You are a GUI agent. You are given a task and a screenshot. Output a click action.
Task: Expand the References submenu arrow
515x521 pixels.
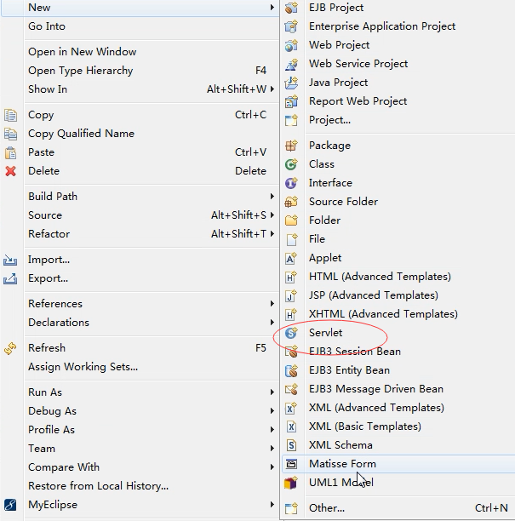click(x=272, y=304)
